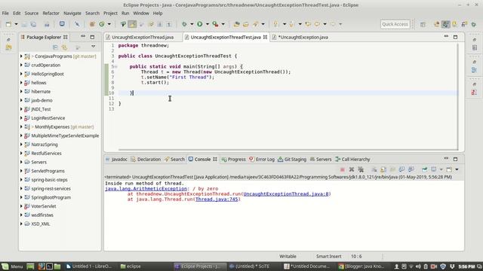Click the Run Last Tool external tools icon
The width and height of the screenshot is (483, 271).
pos(215,24)
